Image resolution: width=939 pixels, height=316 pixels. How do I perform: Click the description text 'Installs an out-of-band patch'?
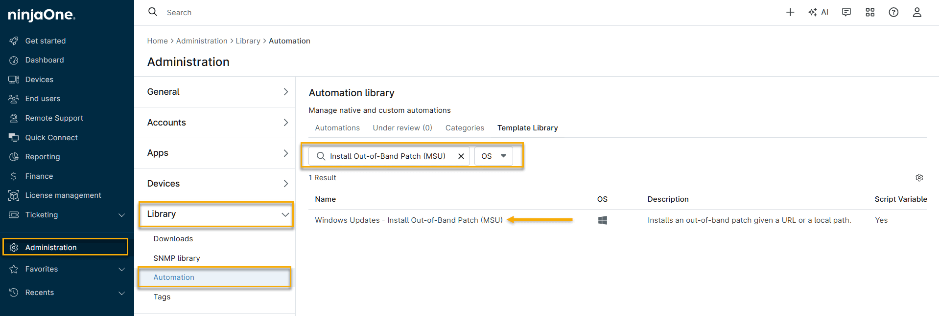pyautogui.click(x=749, y=220)
